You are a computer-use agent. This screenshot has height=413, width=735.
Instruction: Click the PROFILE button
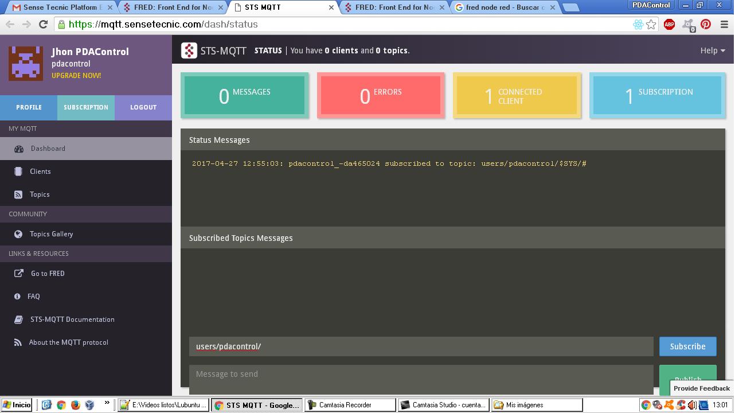point(29,107)
